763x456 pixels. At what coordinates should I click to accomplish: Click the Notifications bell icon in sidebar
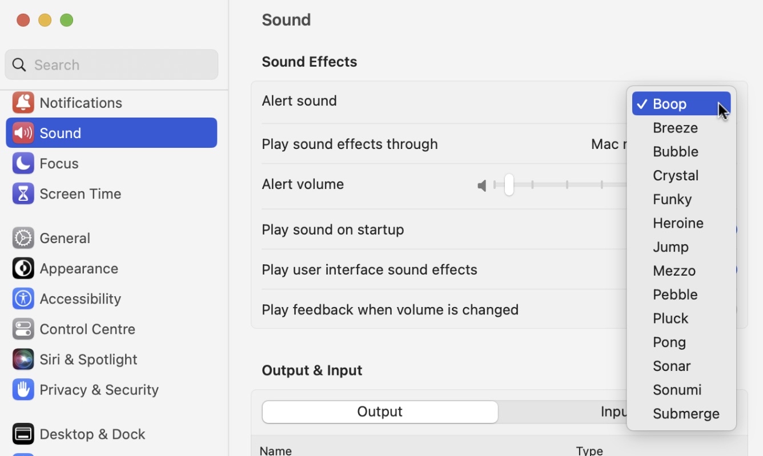(23, 103)
